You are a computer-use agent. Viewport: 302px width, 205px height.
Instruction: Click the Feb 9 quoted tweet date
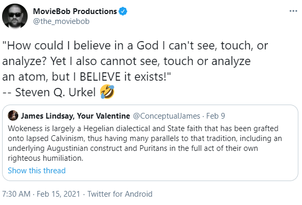(x=215, y=116)
